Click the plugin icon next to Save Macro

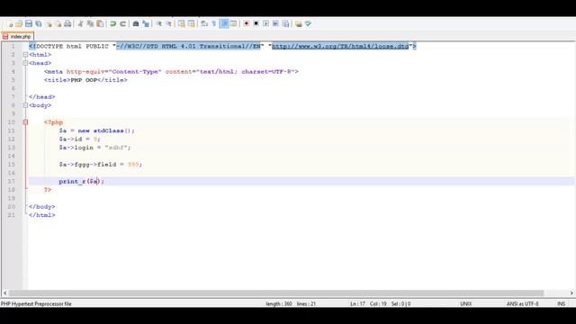point(299,24)
